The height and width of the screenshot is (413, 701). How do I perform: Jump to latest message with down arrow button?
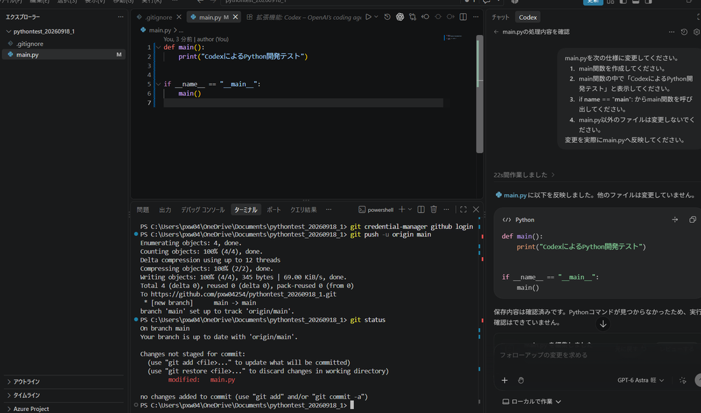[x=603, y=324]
